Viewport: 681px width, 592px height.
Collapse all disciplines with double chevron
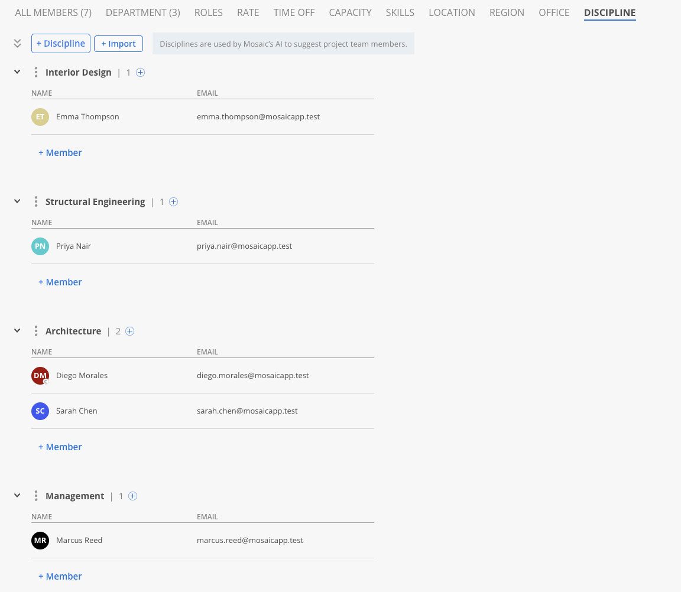pyautogui.click(x=17, y=43)
